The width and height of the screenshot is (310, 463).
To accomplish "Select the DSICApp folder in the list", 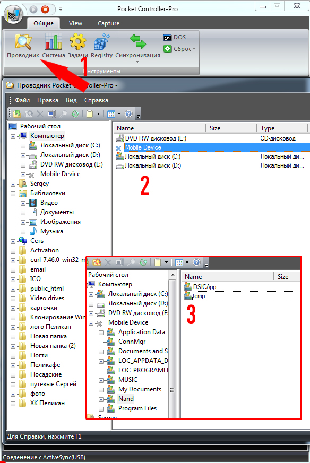I will 204,287.
